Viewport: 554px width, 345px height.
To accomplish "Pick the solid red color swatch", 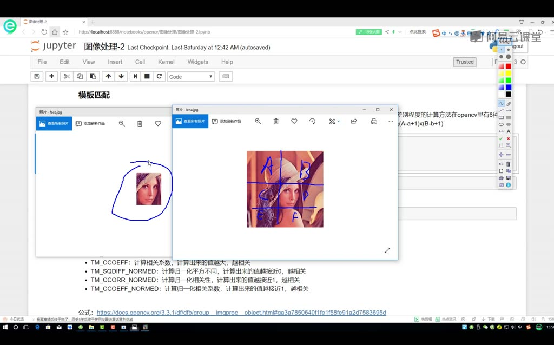I will coord(508,66).
